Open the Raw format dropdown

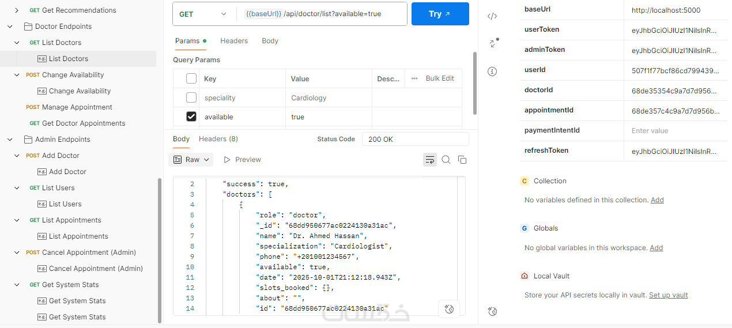191,160
